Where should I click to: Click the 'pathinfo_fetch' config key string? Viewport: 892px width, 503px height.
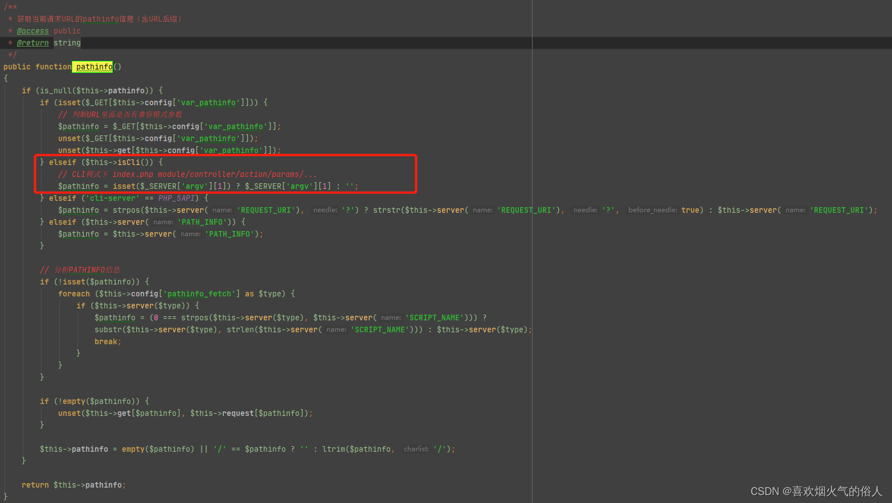click(199, 294)
